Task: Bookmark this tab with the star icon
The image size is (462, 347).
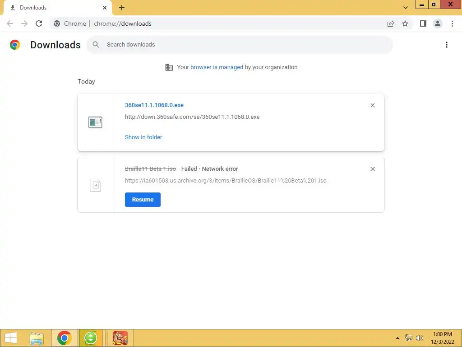Action: pyautogui.click(x=405, y=23)
